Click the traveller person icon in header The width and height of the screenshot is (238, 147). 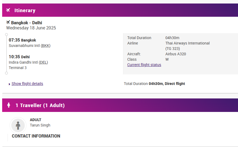click(x=9, y=105)
